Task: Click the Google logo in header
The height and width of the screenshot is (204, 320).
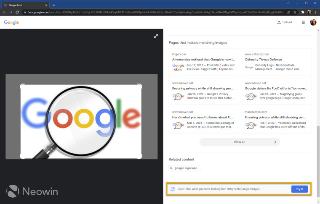Action: (11, 22)
